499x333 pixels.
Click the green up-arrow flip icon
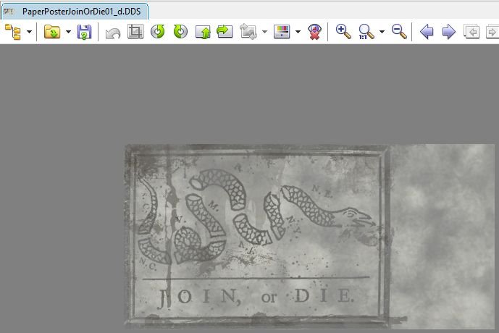(x=203, y=32)
